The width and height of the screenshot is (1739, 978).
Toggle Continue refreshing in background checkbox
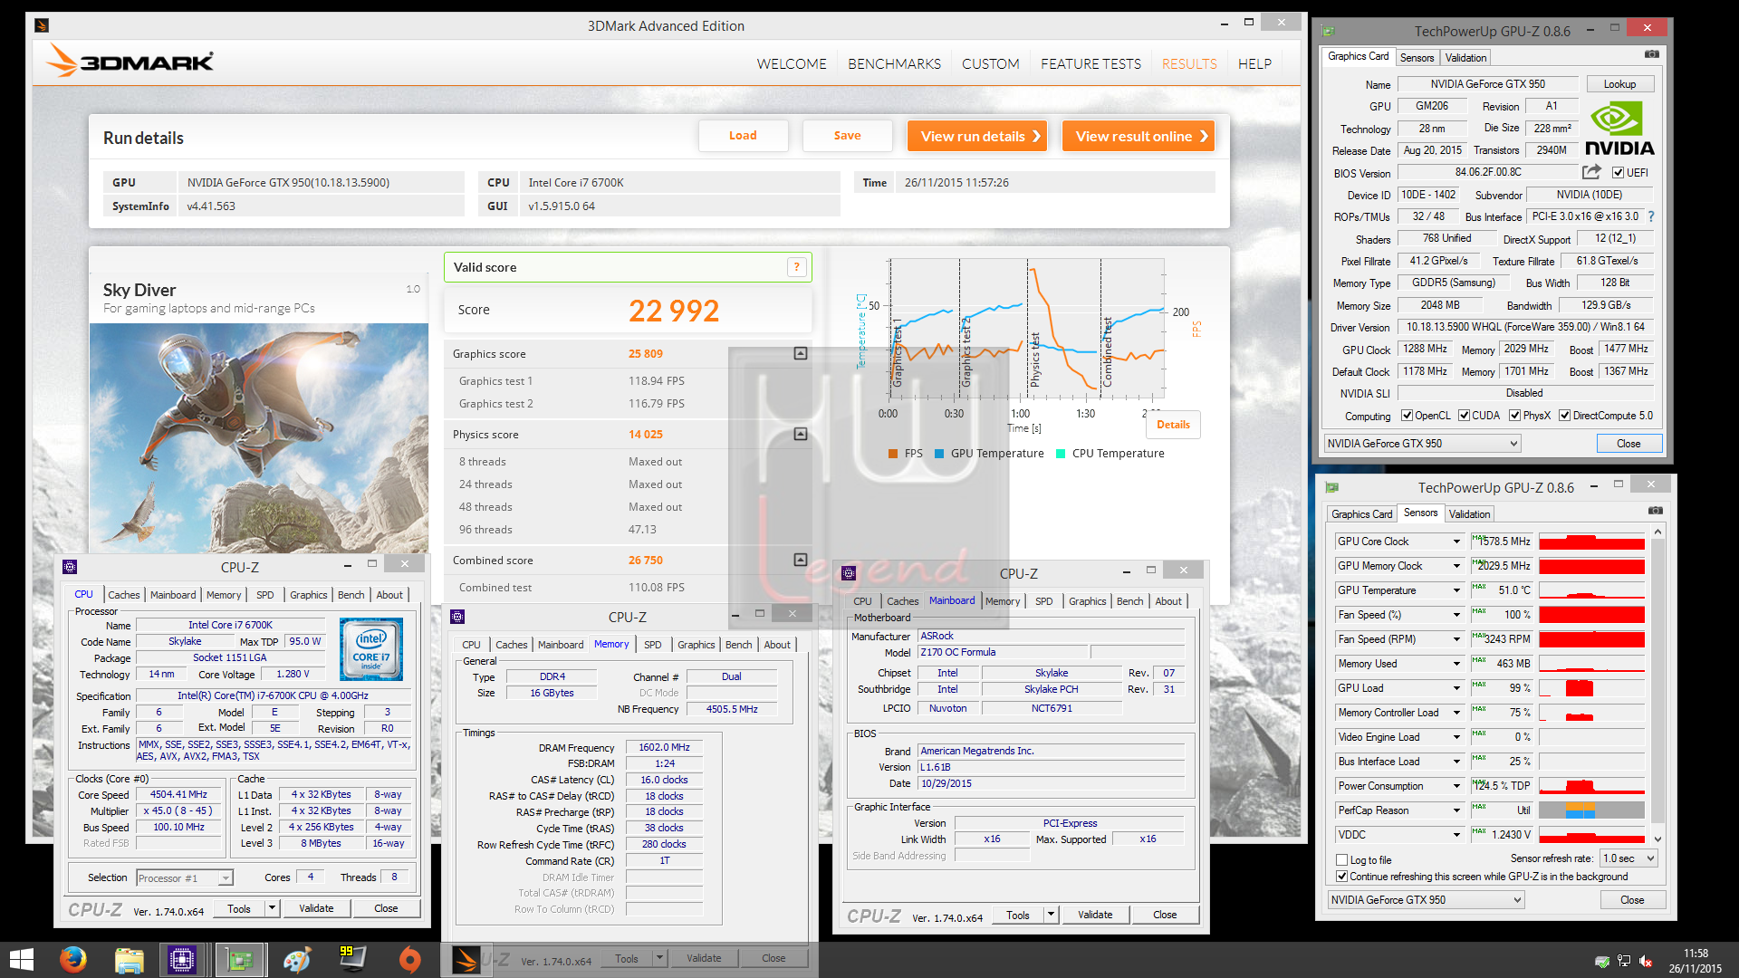(1342, 876)
